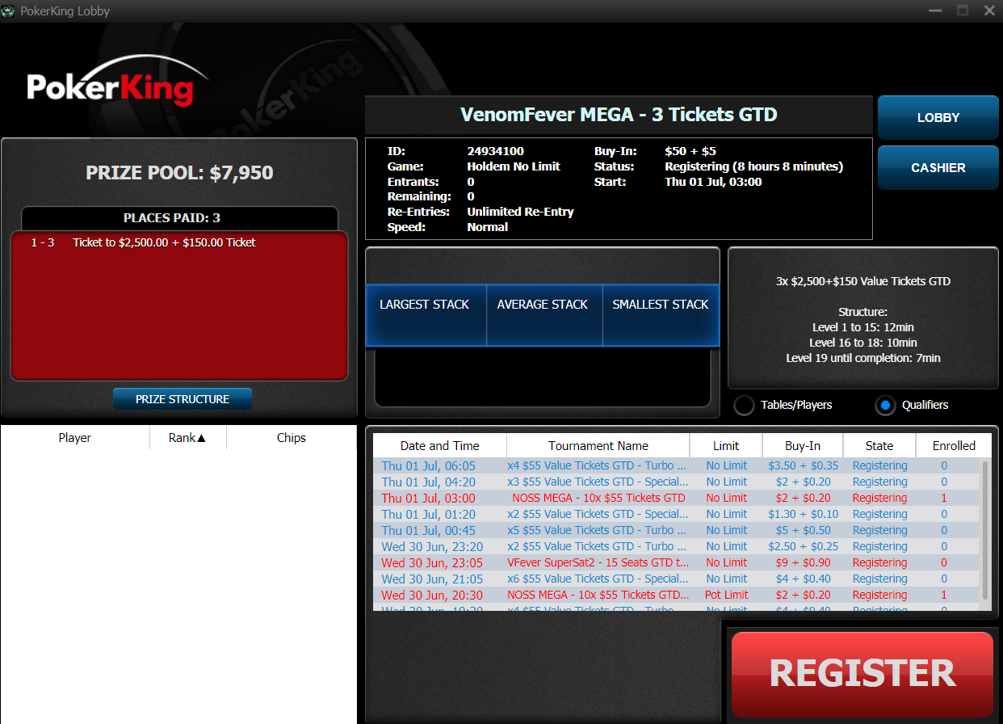Select the 1-3 ticket prize row

(164, 243)
